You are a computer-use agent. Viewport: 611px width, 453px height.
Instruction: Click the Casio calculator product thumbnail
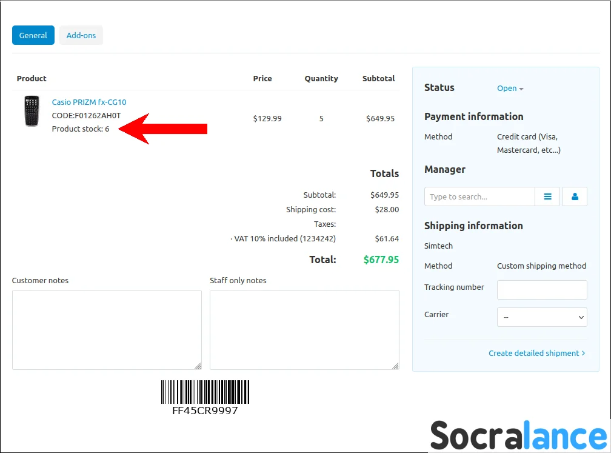tap(32, 111)
